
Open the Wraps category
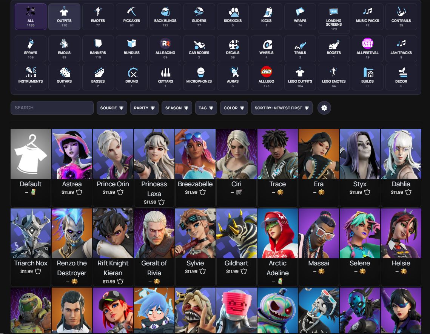[x=300, y=17]
